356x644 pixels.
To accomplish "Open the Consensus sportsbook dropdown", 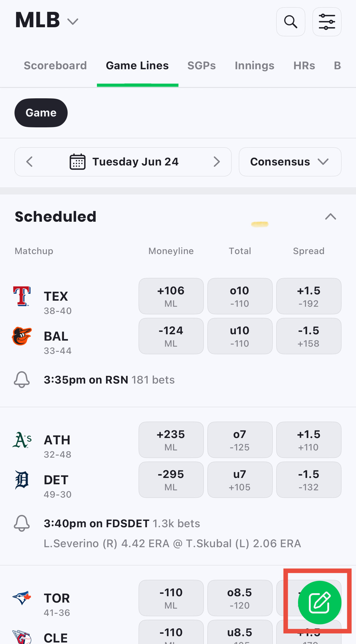I will pyautogui.click(x=290, y=162).
